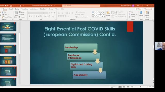Image resolution: width=165 pixels, height=92 pixels.
Task: Switch to the Design tab
Action: coord(17,9)
